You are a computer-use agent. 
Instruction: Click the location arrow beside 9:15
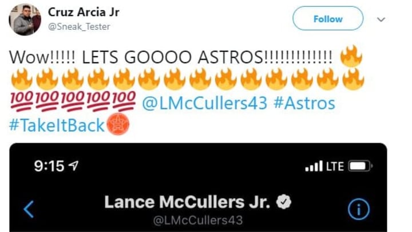point(73,166)
